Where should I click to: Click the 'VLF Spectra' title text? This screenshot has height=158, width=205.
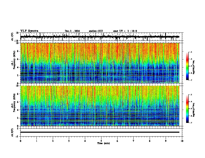29,31
